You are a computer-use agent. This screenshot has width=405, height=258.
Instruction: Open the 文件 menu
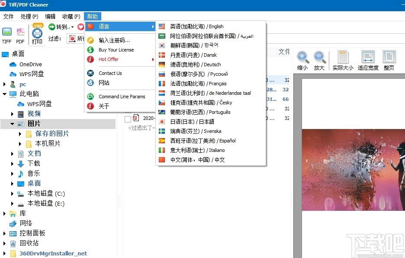[x=8, y=16]
